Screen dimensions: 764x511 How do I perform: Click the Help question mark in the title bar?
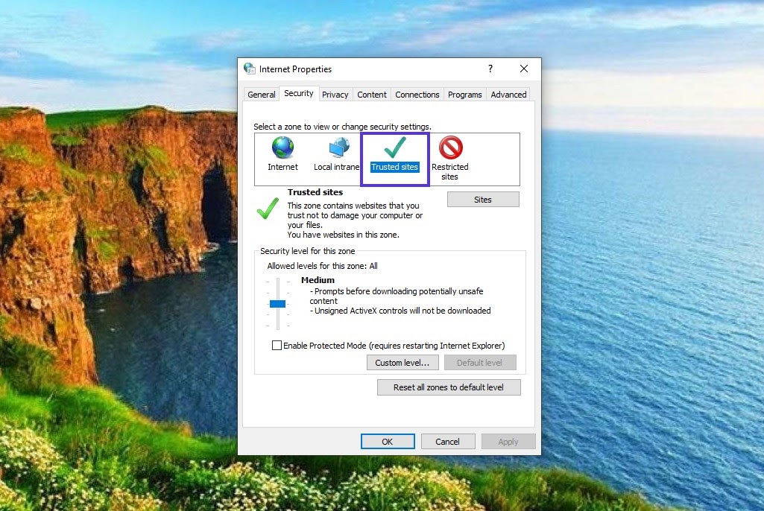[x=490, y=69]
